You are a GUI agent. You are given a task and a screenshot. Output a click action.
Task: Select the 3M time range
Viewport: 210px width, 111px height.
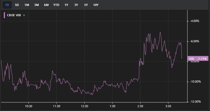point(36,5)
